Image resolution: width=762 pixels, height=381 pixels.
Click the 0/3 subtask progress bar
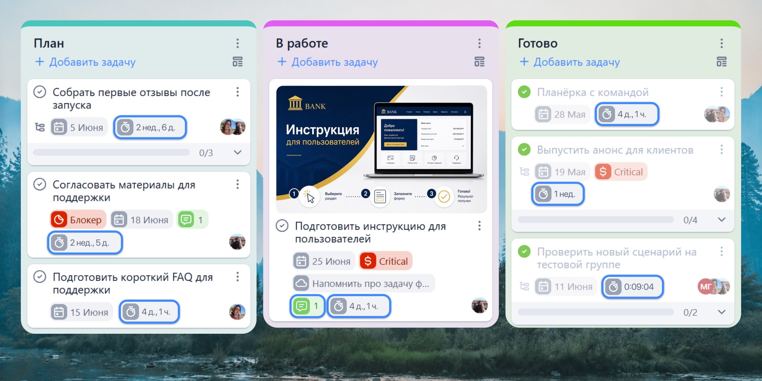(x=111, y=152)
